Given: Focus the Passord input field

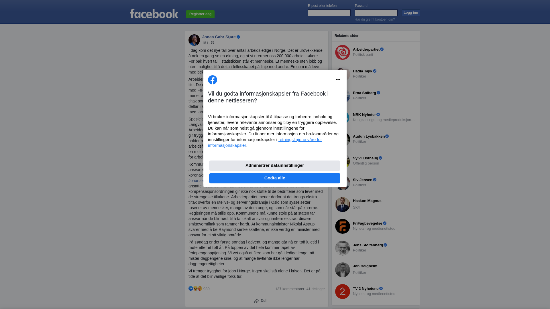Looking at the screenshot, I should tap(376, 13).
